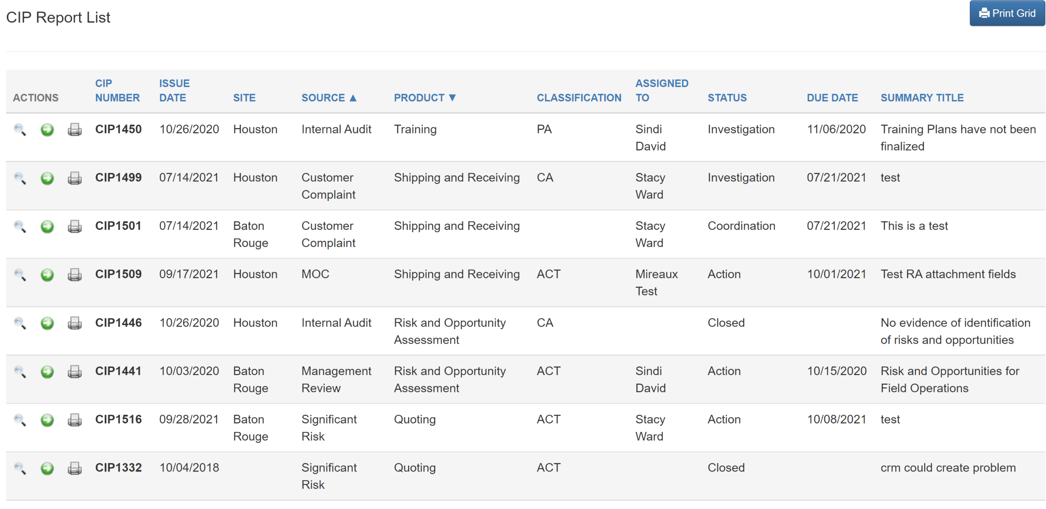Click the magnifier view icon for CIP1450
This screenshot has height=509, width=1046.
20,129
